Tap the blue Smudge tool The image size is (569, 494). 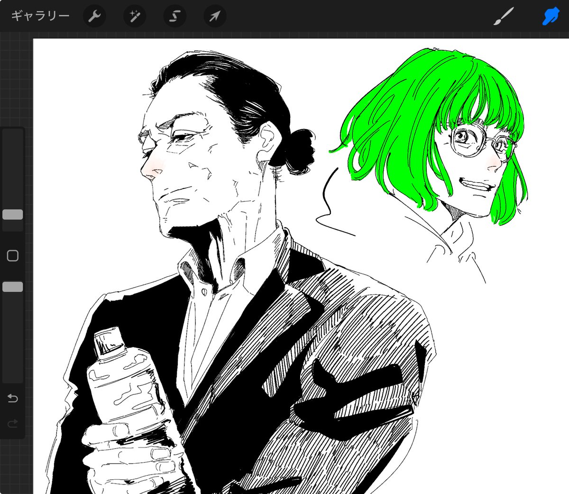[x=550, y=17]
